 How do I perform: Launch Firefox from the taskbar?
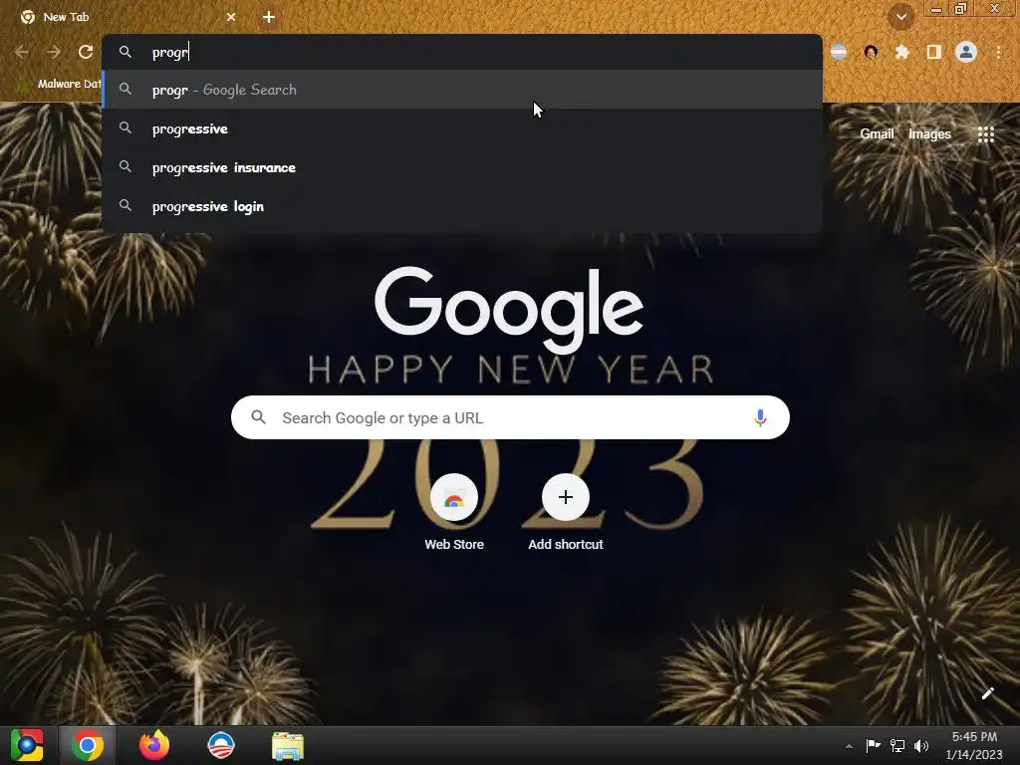pyautogui.click(x=154, y=745)
